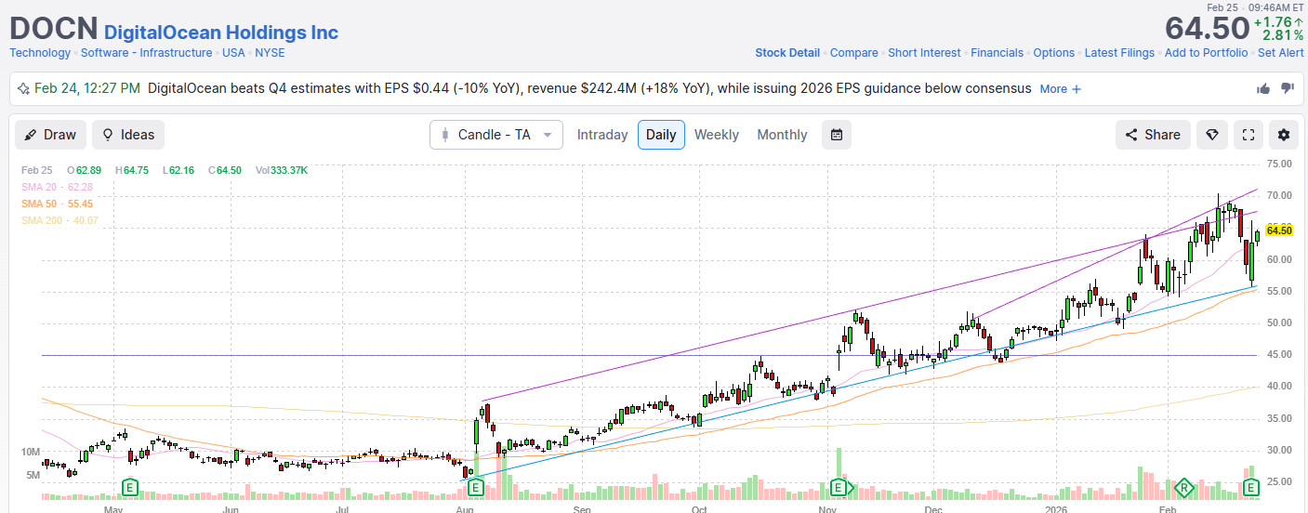Open the USA country link
The height and width of the screenshot is (513, 1308).
233,53
